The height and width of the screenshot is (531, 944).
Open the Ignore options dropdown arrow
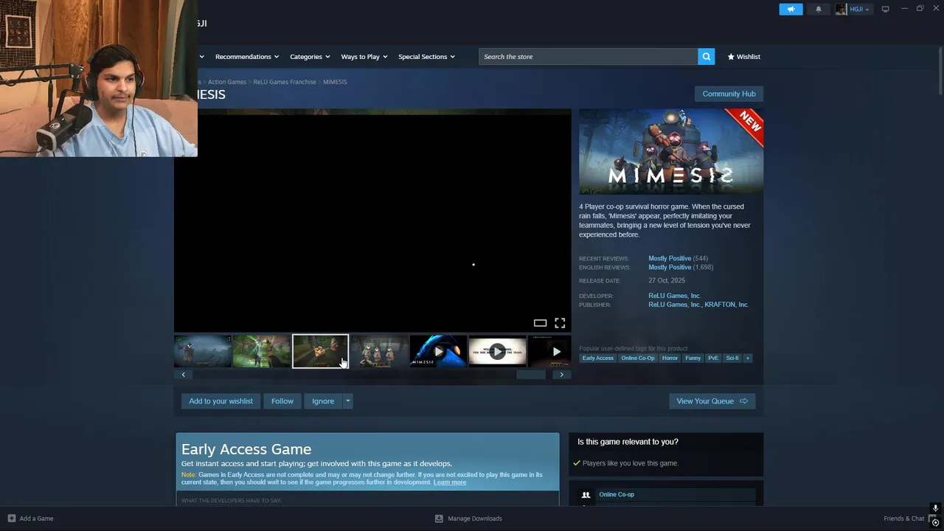[x=348, y=401]
